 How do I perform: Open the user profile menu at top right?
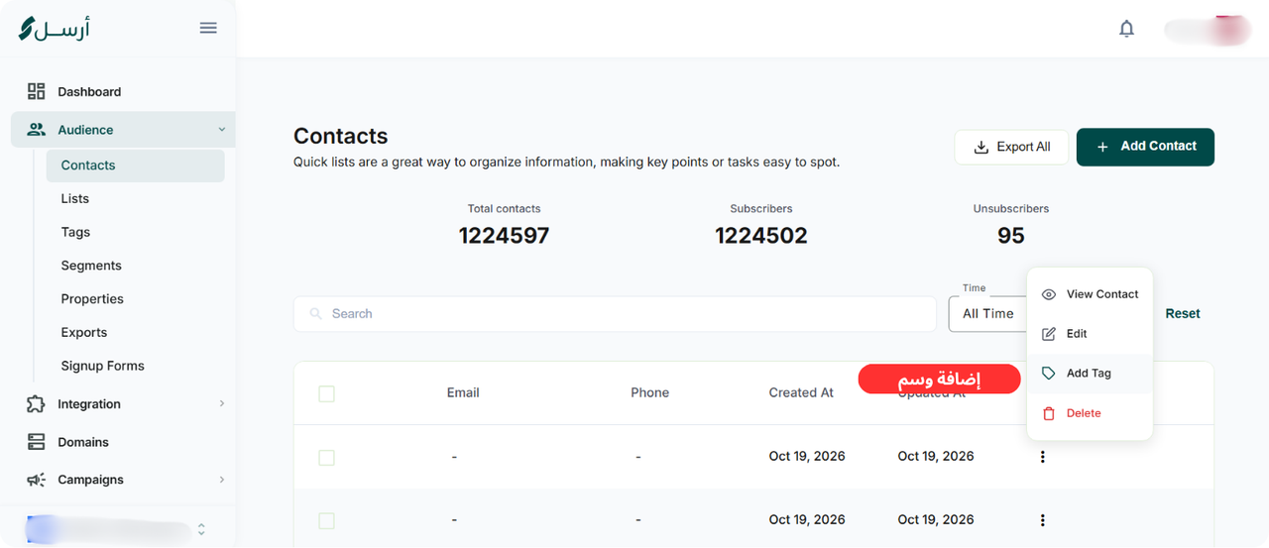(x=1207, y=30)
